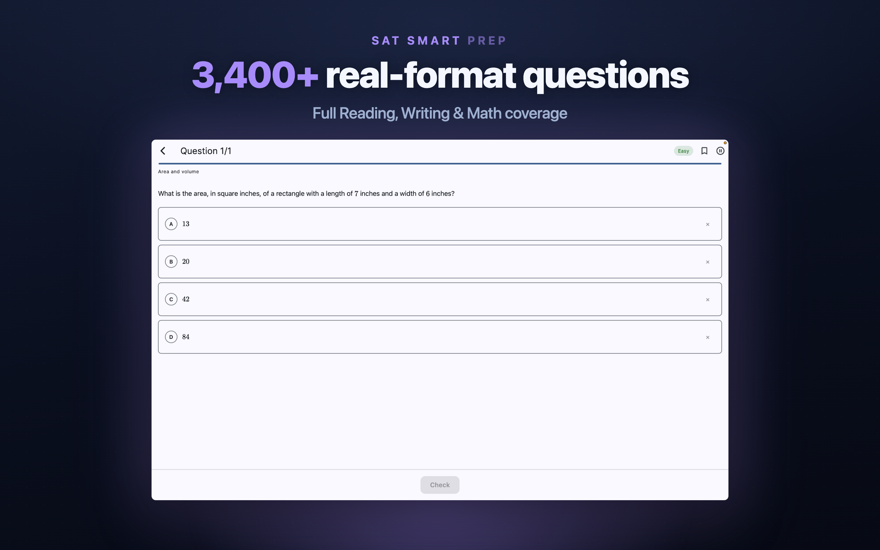Viewport: 880px width, 550px height.
Task: Select answer circle B
Action: pos(171,262)
